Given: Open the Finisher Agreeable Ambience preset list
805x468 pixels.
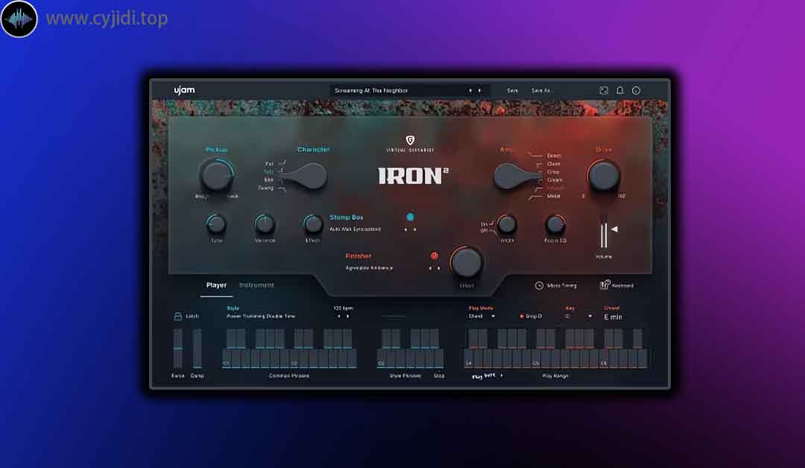Looking at the screenshot, I should click(369, 268).
